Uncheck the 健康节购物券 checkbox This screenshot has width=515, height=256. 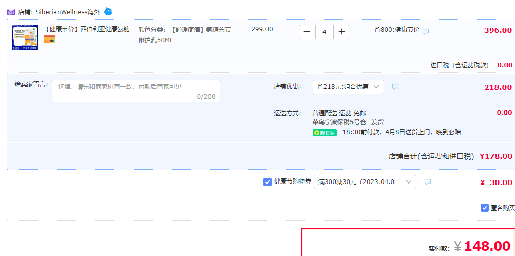click(x=268, y=182)
